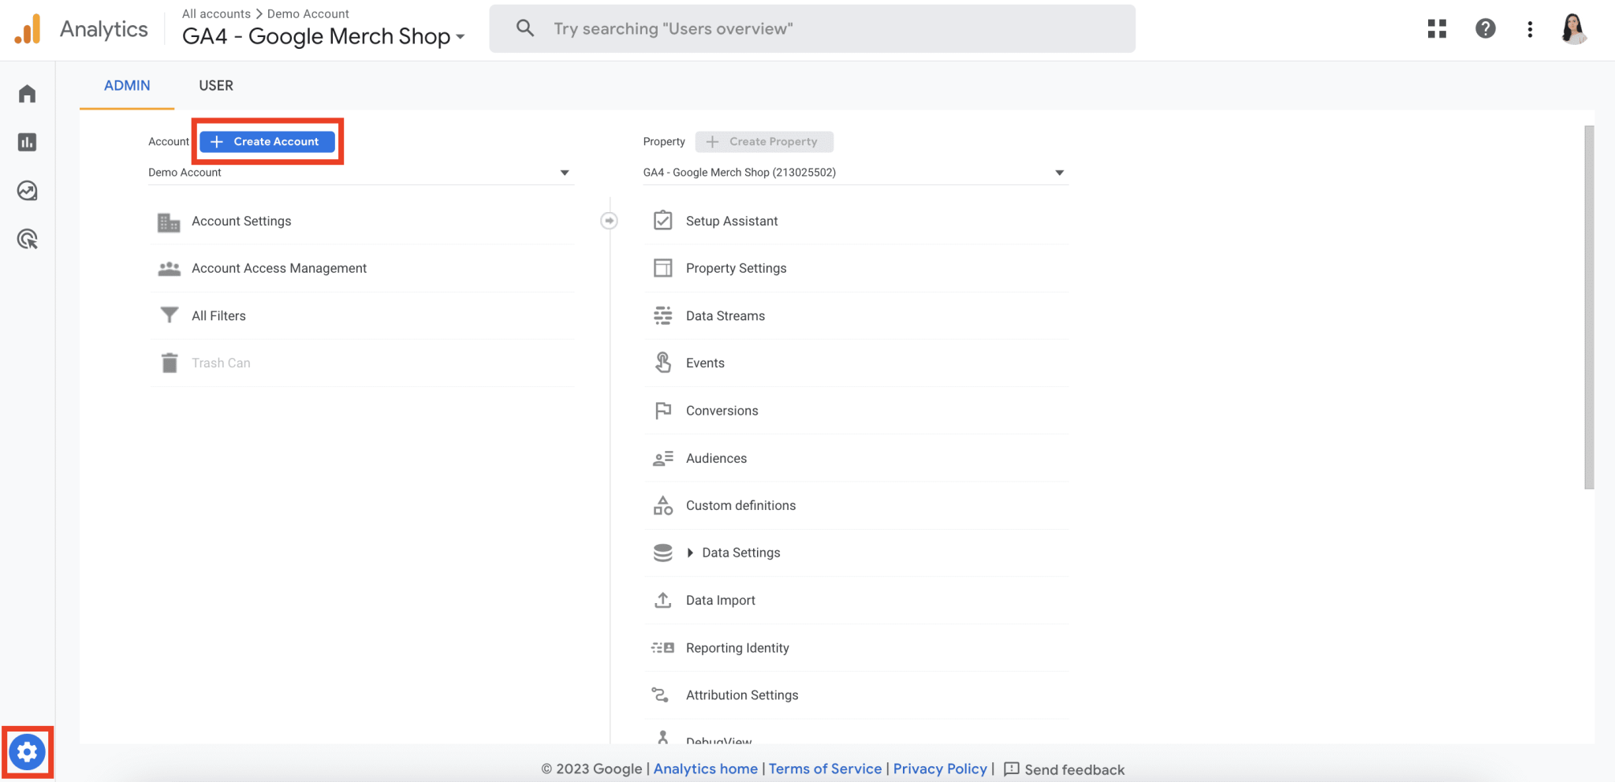Click the search magnifier icon
Viewport: 1615px width, 782px height.
(525, 28)
